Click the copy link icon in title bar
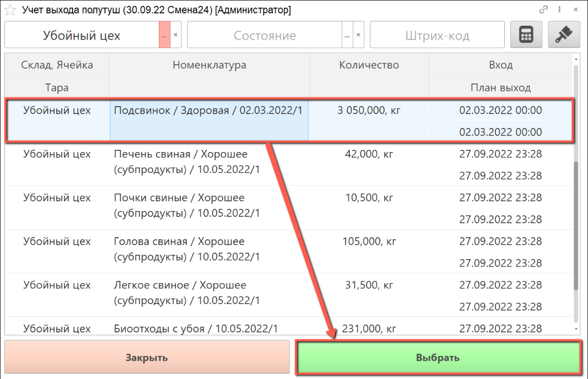The image size is (588, 379). [544, 10]
